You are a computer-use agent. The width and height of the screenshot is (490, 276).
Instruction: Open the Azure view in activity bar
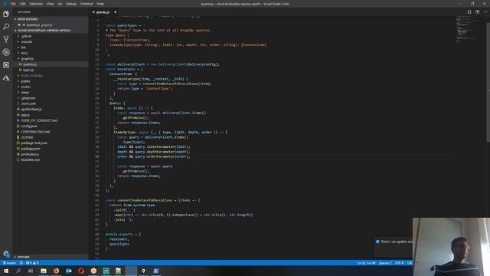6,78
